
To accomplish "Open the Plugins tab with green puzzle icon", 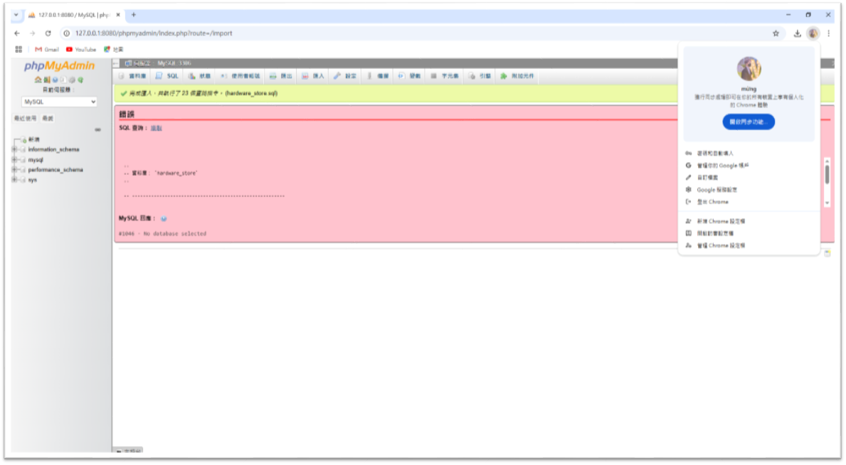I will click(x=517, y=75).
